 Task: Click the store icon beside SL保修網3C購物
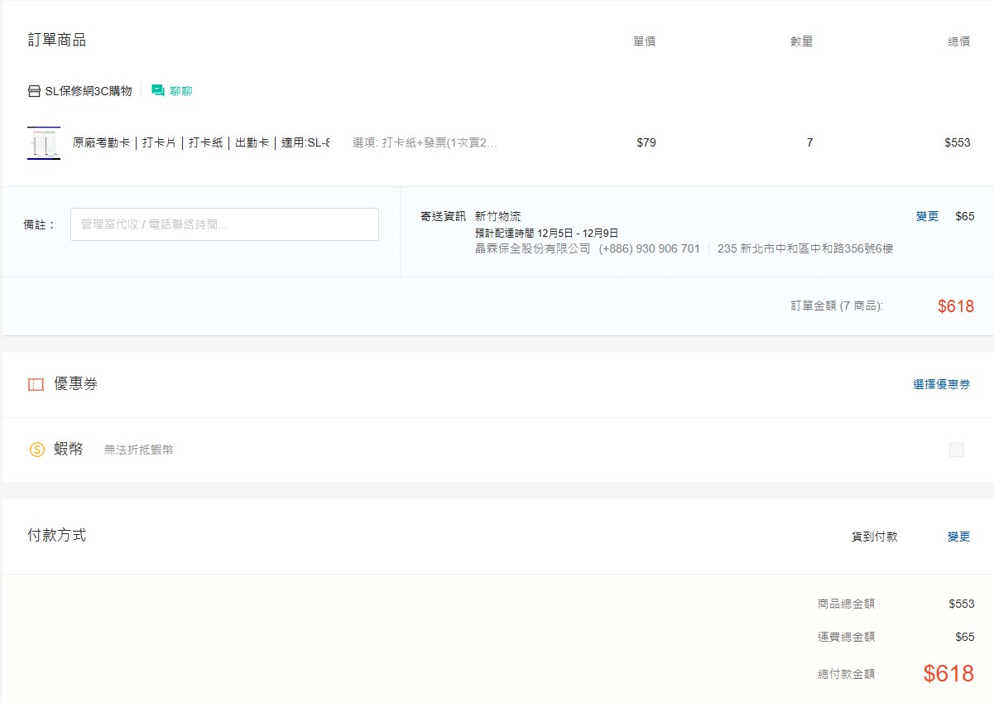coord(34,91)
